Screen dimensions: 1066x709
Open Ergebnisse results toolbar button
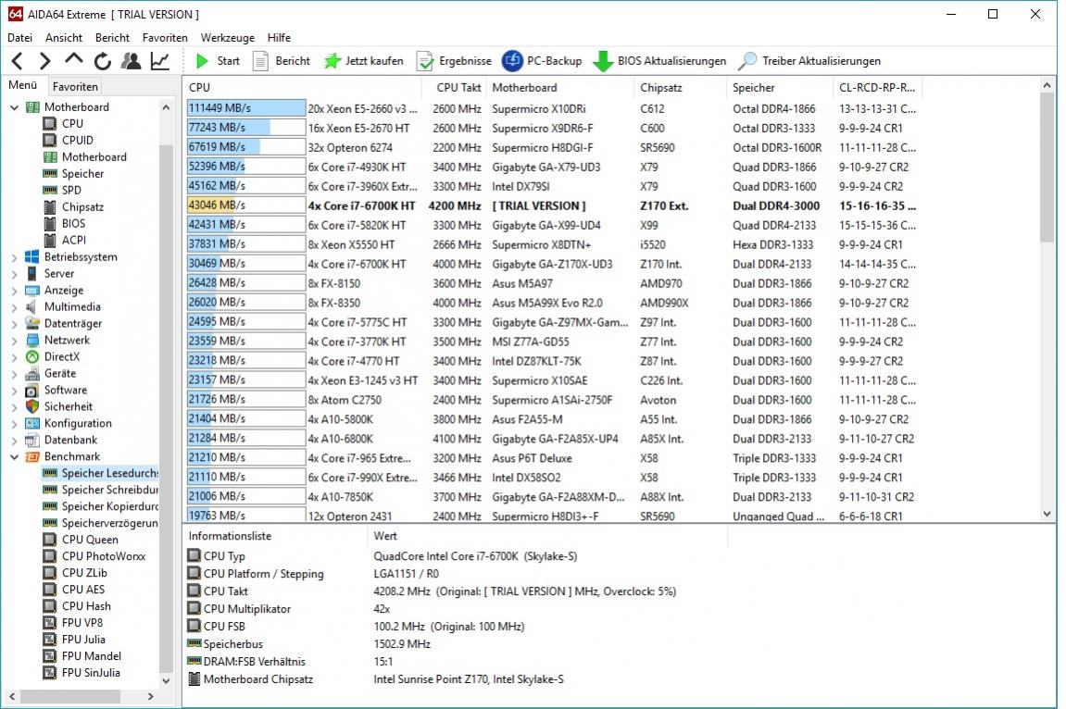[x=454, y=61]
